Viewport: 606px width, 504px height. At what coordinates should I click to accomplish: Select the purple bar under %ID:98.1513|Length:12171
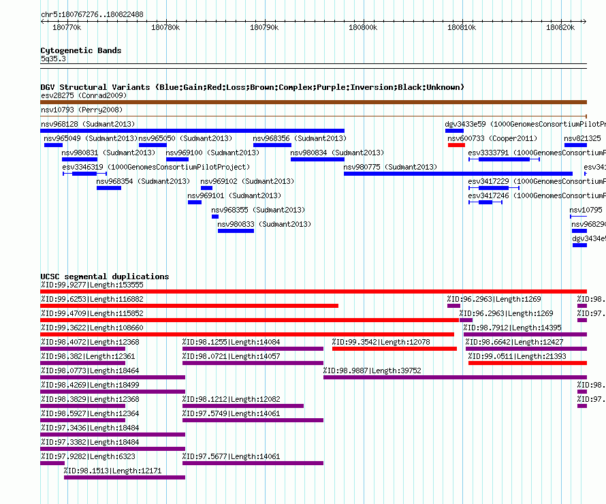(x=125, y=477)
